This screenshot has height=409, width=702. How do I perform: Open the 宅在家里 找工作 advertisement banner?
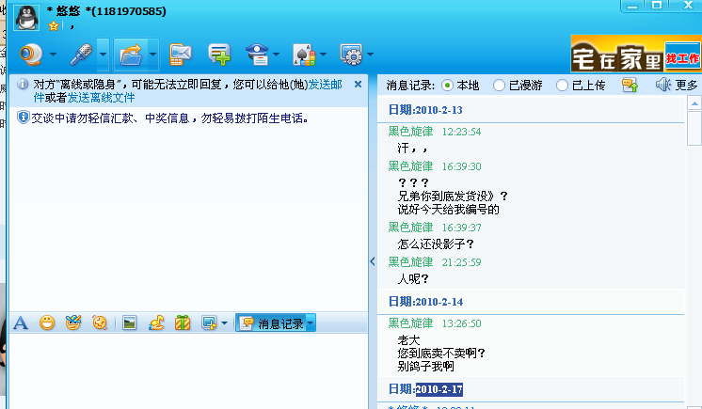[x=635, y=54]
